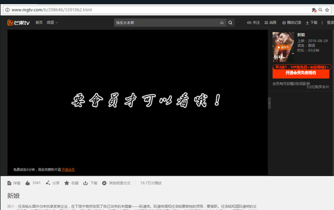Click the magnifier search button
Screen dimensions: 334x210
tap(230, 23)
